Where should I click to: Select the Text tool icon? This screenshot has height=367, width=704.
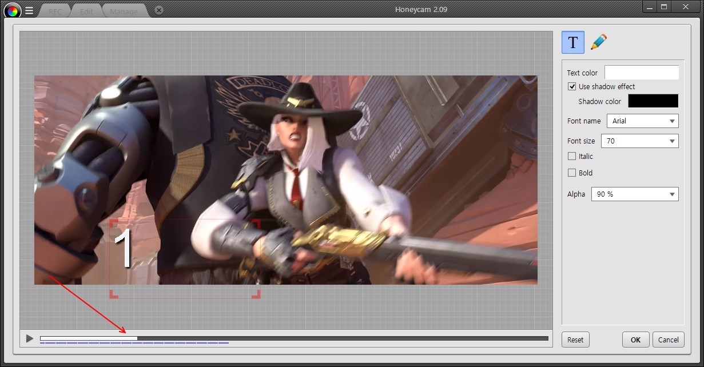point(573,42)
